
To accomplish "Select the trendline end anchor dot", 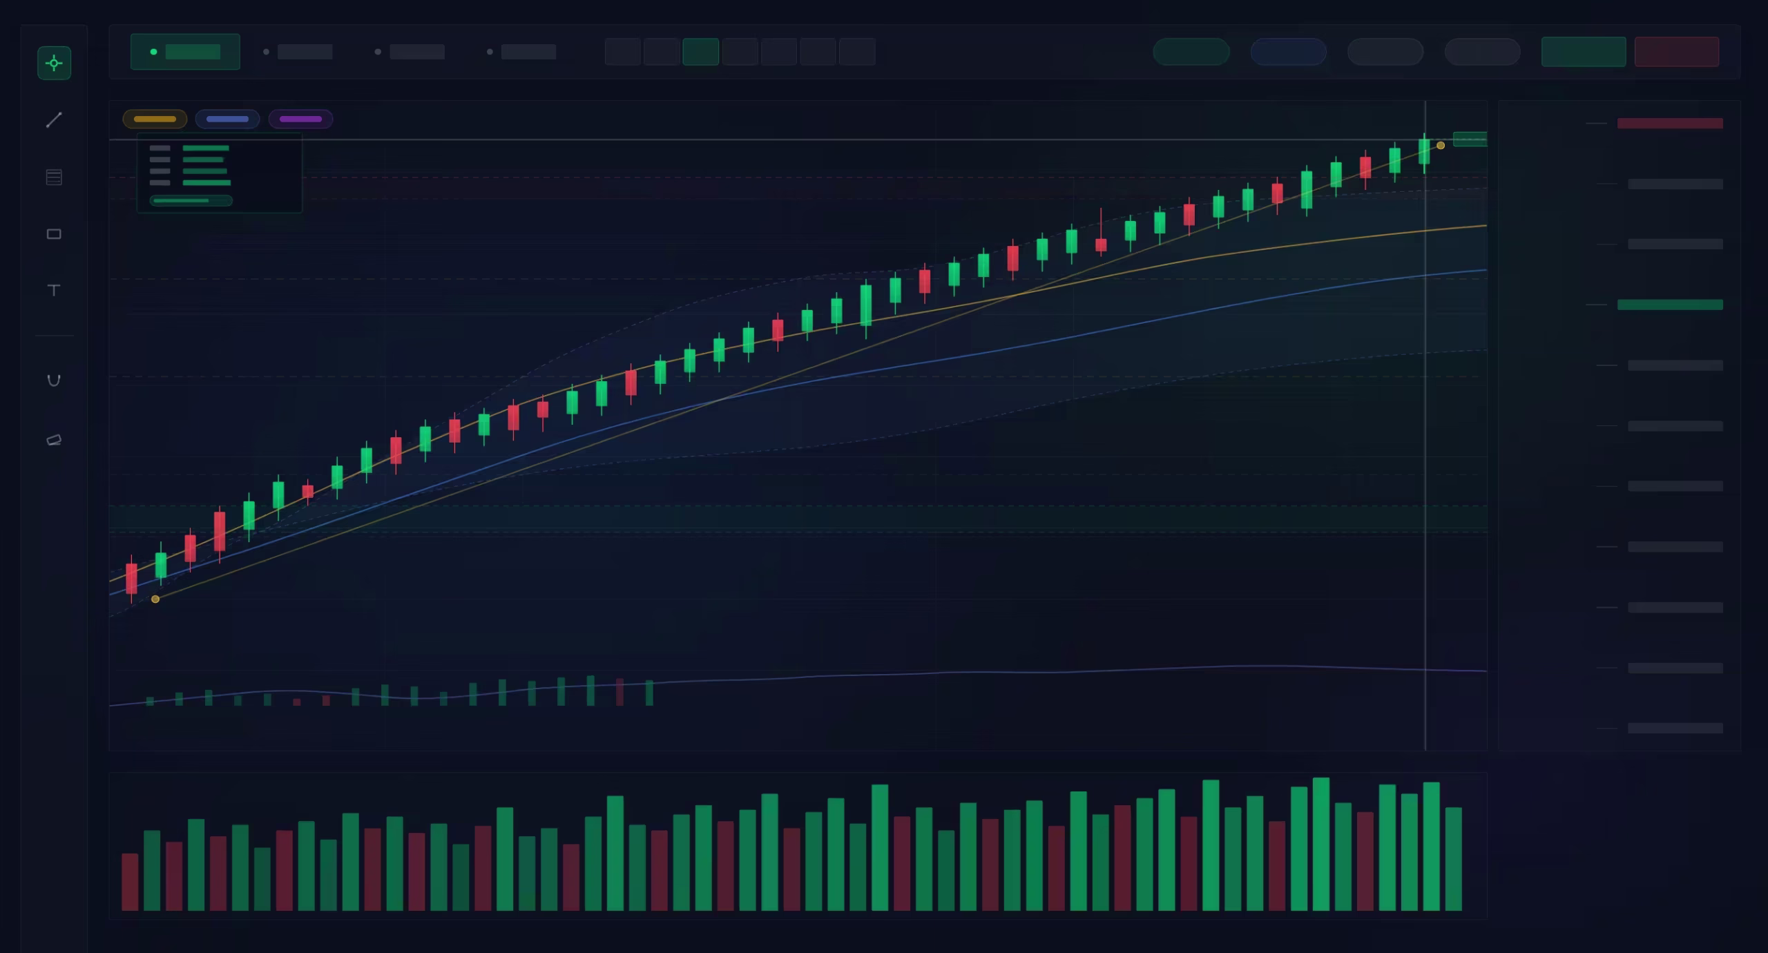I will point(1441,145).
